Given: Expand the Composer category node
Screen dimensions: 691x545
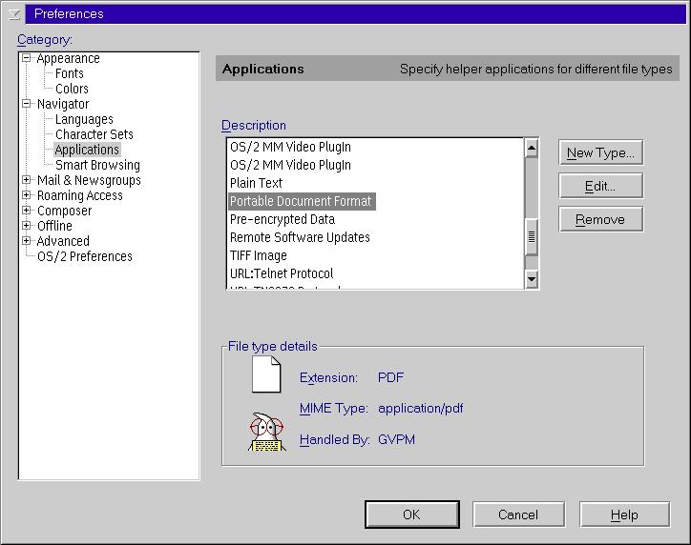Looking at the screenshot, I should [28, 211].
